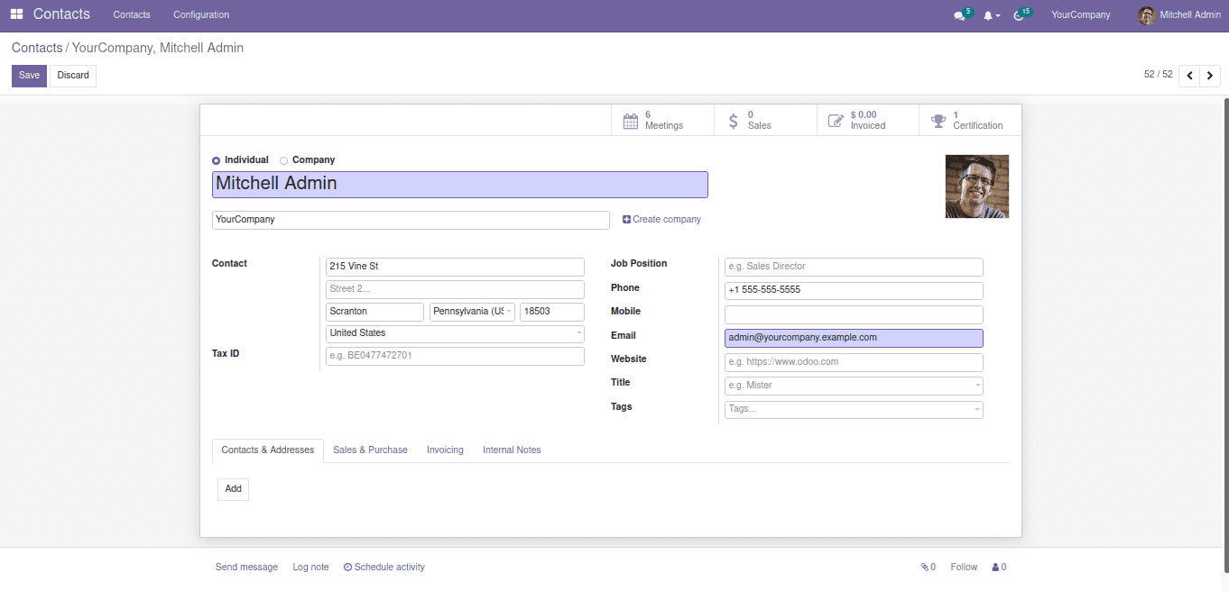
Task: Expand the Country dropdown United States
Action: tap(455, 333)
